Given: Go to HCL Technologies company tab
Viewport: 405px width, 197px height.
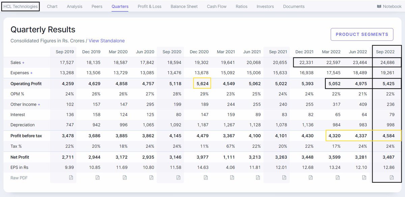Looking at the screenshot, I should pyautogui.click(x=21, y=6).
